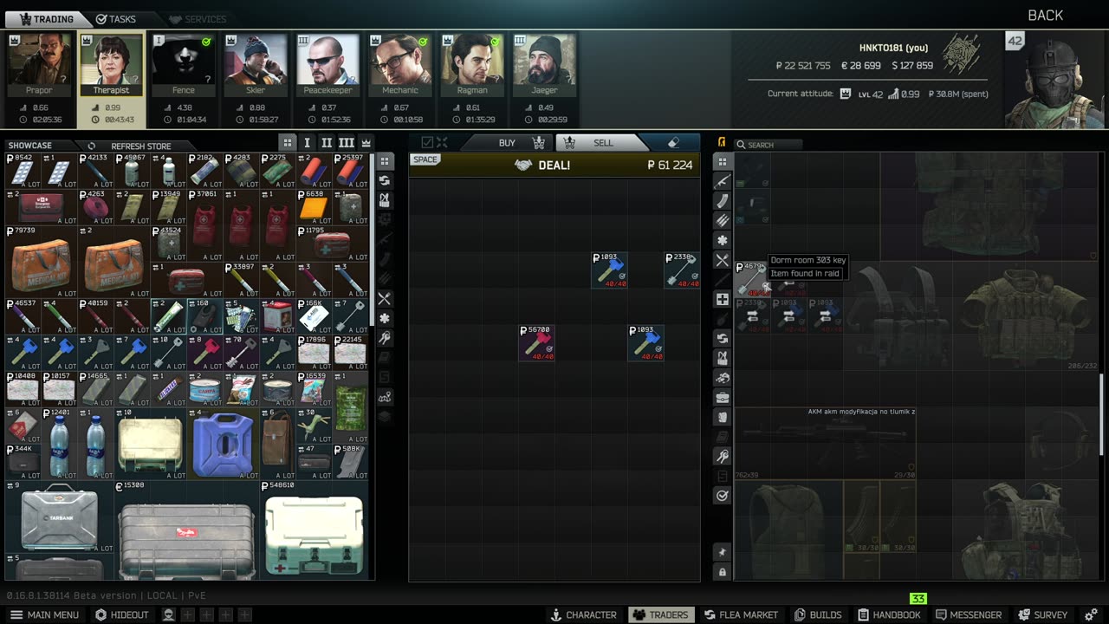Select stash keys category icon

pyautogui.click(x=723, y=456)
